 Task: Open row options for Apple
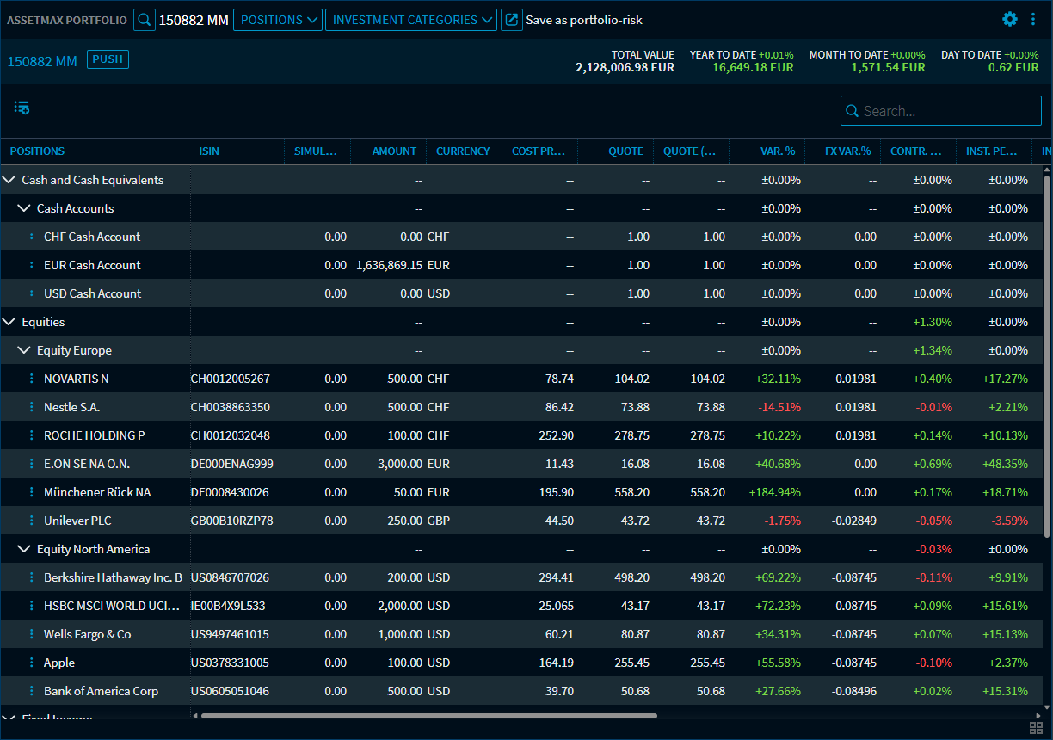(x=31, y=663)
